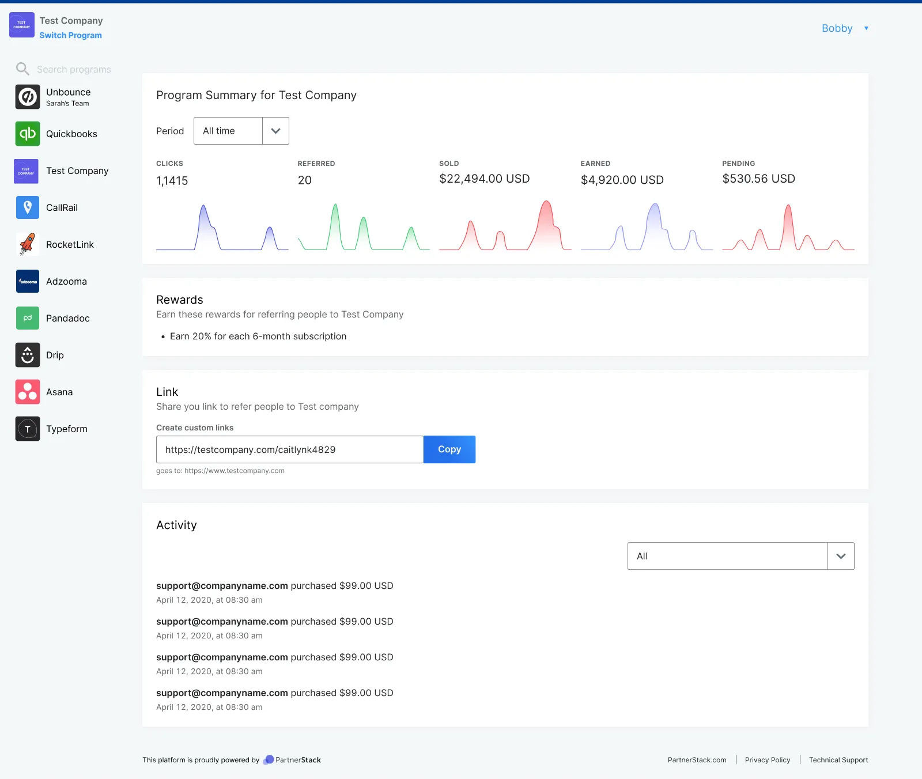Open the Unbounce program icon
Image resolution: width=922 pixels, height=779 pixels.
[x=28, y=97]
